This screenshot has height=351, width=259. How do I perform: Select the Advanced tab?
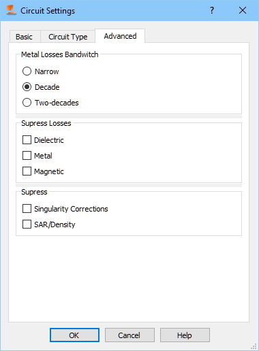click(120, 36)
